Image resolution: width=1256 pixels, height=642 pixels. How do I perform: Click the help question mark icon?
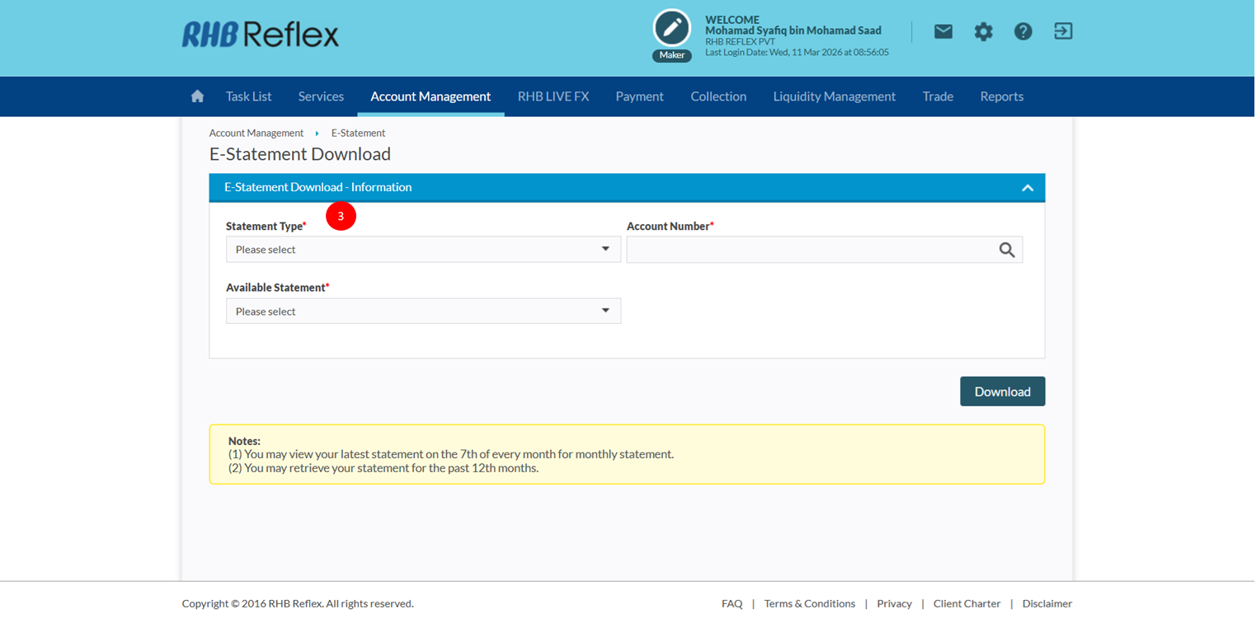1023,31
